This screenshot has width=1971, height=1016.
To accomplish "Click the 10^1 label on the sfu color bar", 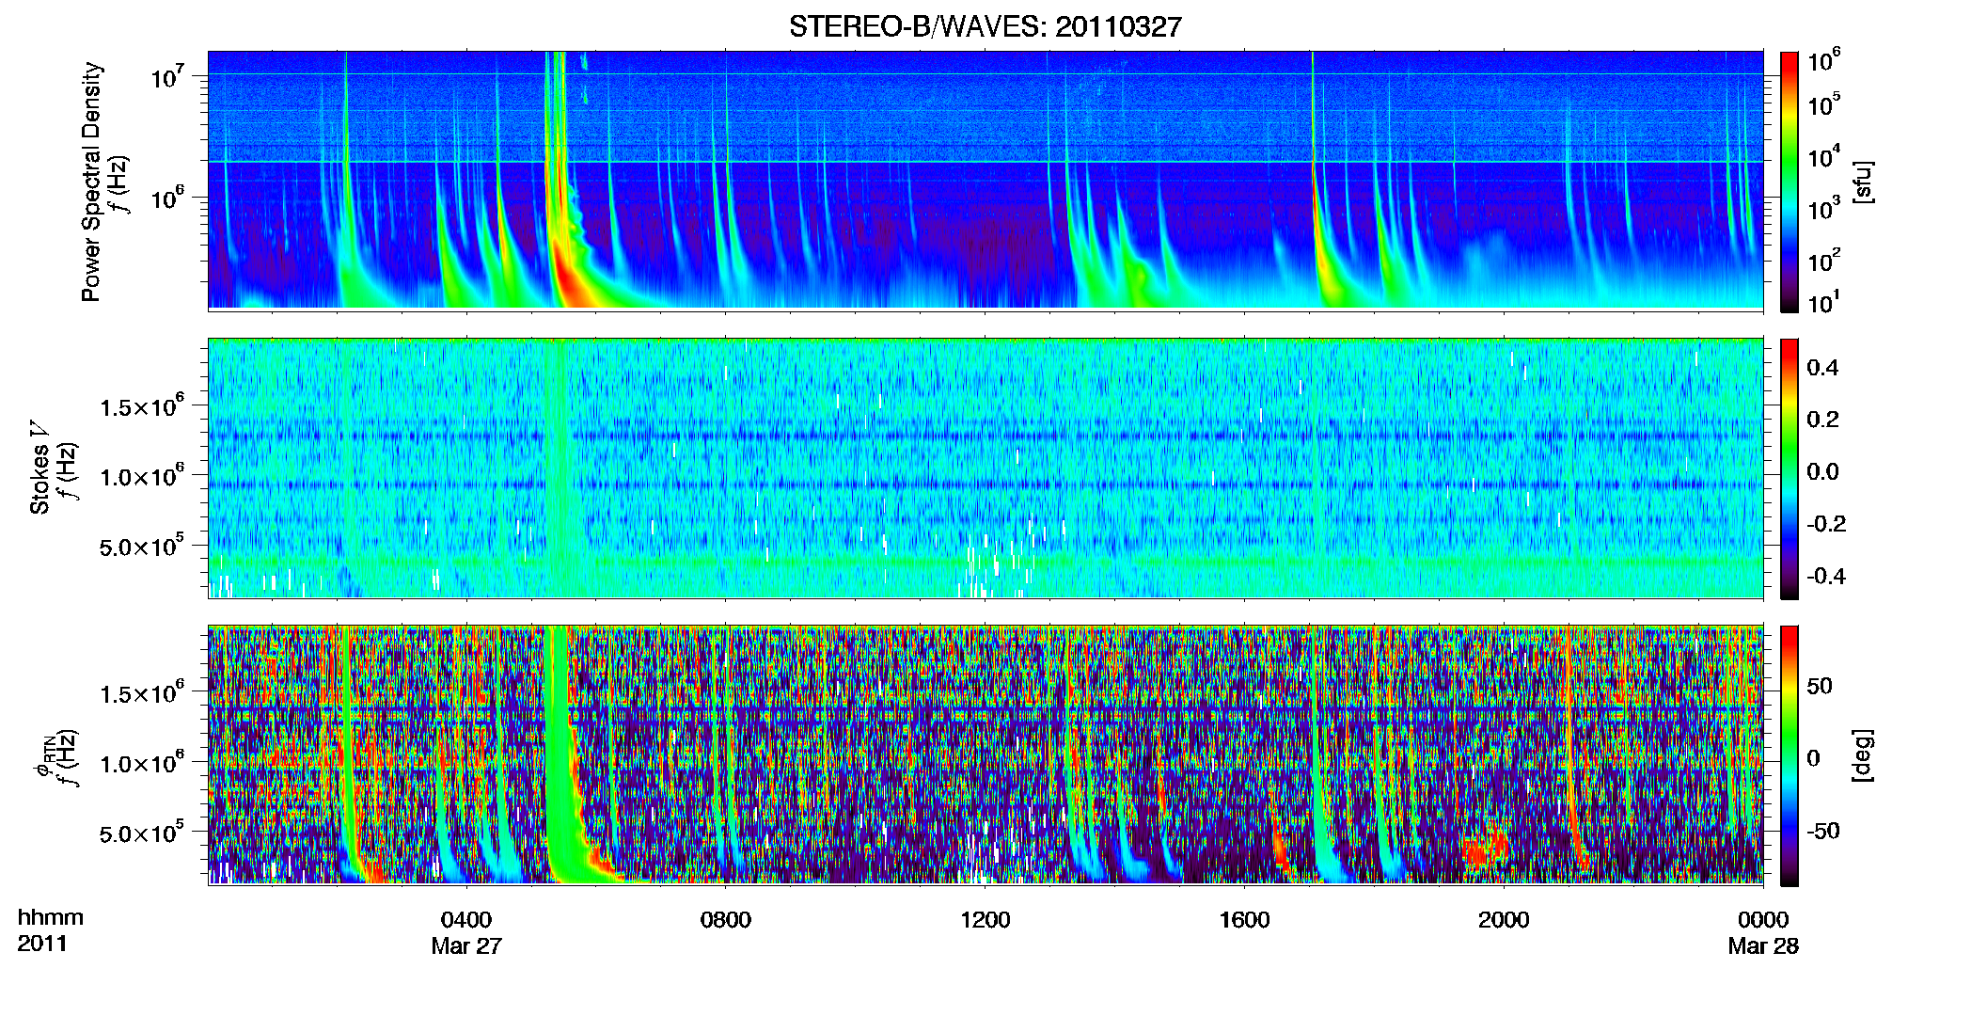I will tap(1824, 302).
